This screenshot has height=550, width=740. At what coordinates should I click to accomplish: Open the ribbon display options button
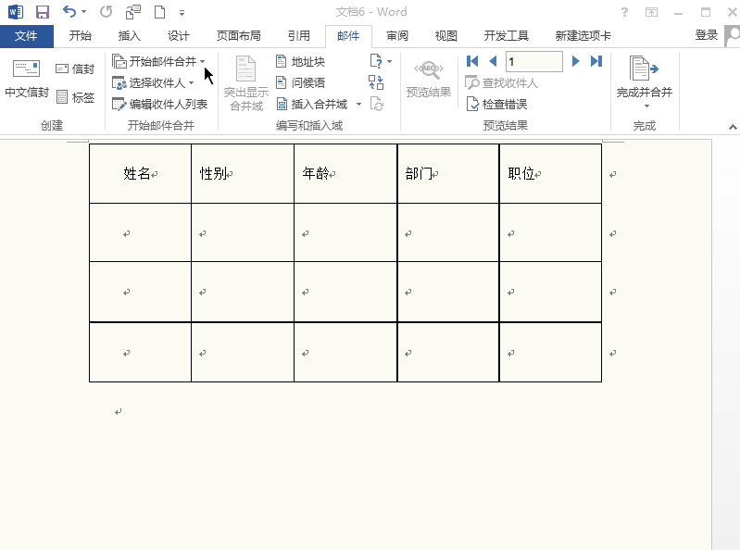(651, 12)
